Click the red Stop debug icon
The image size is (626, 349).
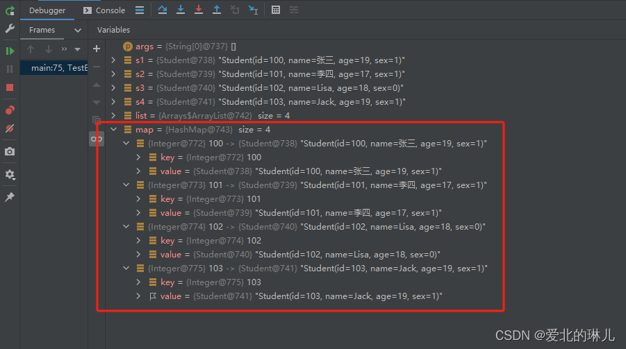point(10,87)
